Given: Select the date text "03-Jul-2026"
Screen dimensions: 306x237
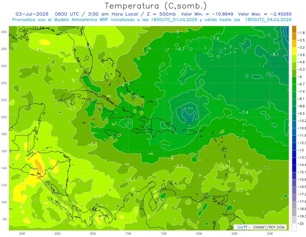Looking at the screenshot, I should click(x=31, y=14).
